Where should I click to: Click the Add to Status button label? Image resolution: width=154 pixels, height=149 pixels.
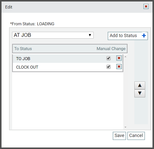coord(123,36)
